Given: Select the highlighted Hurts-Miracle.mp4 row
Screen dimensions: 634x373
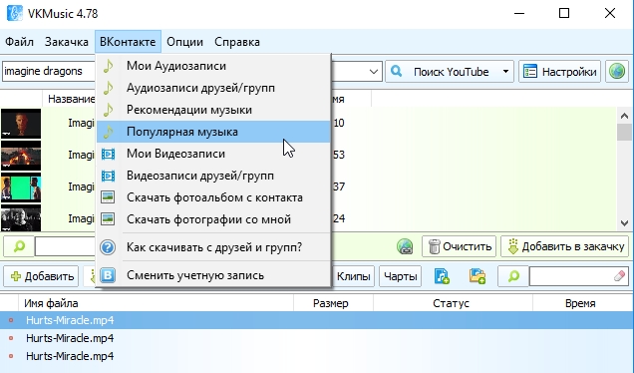Looking at the screenshot, I should click(316, 320).
